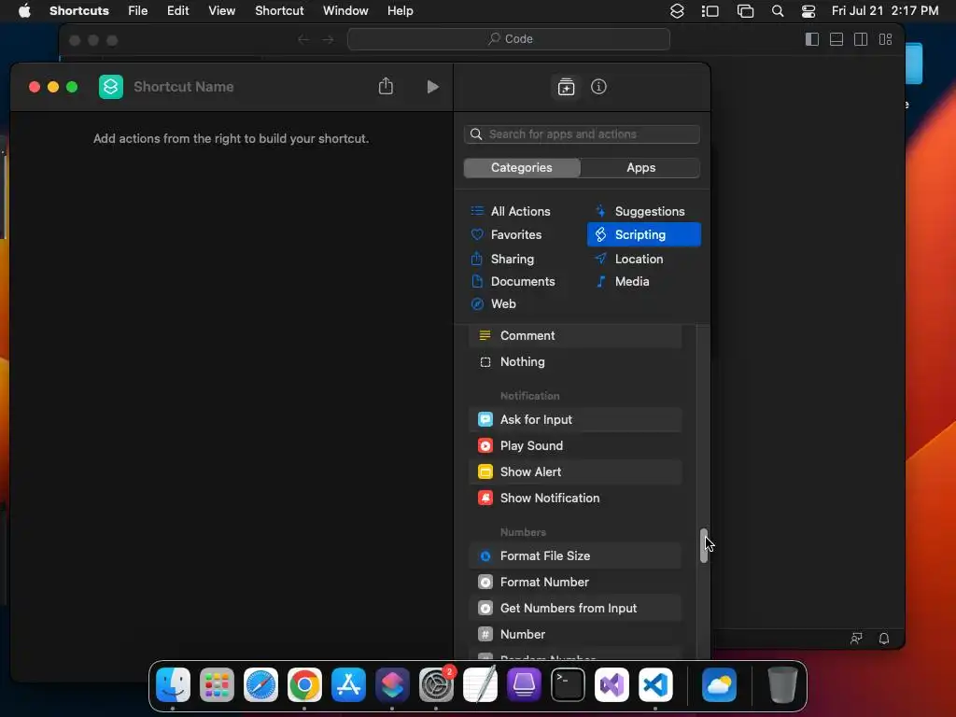Add the Show Notification action
956x717 pixels.
click(575, 499)
